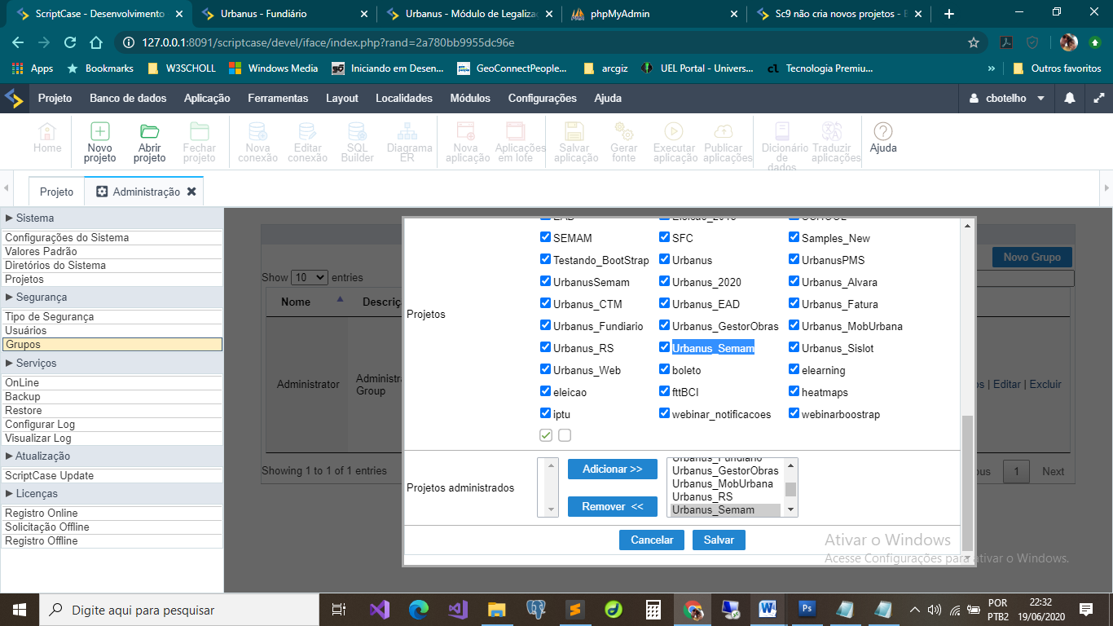Open the cbotelho user dropdown
This screenshot has width=1113, height=626.
click(1007, 98)
